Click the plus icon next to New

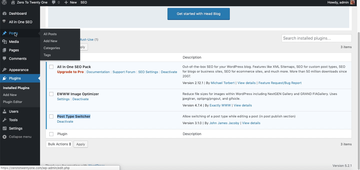pyautogui.click(x=66, y=2)
